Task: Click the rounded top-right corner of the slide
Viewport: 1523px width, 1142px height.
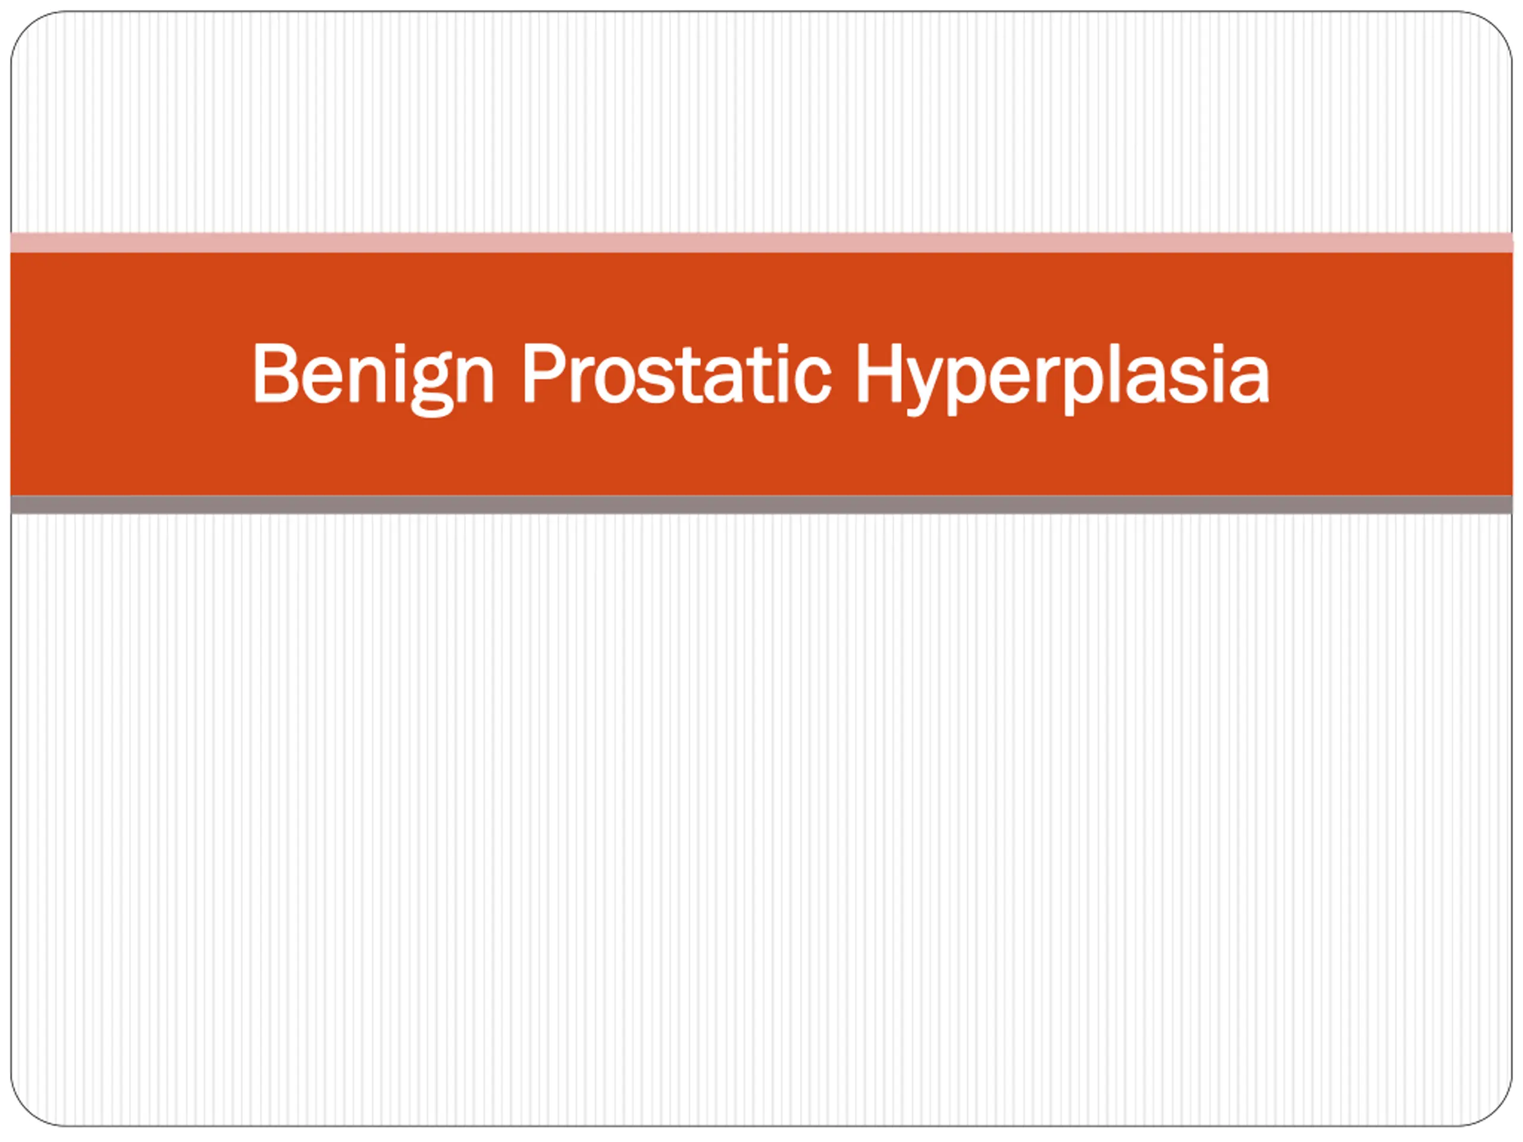Action: tap(1491, 32)
